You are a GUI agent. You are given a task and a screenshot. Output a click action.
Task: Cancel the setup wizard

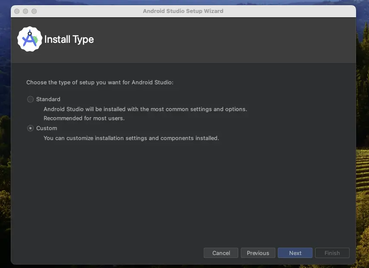point(221,253)
